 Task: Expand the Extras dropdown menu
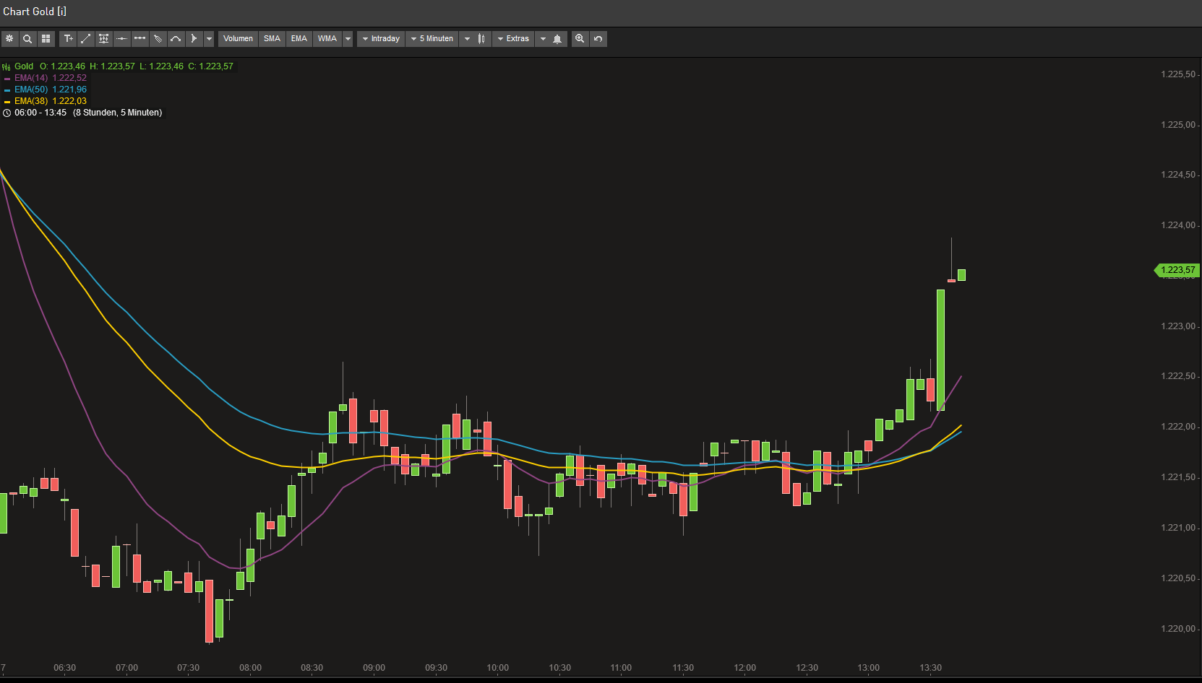click(513, 39)
